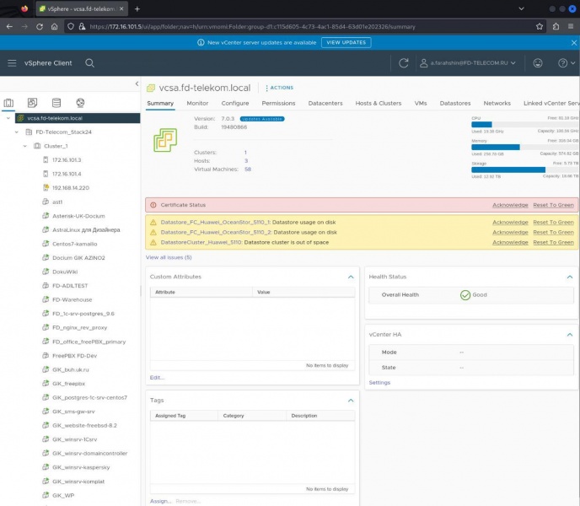Switch to the Datastores tab
Image resolution: width=580 pixels, height=506 pixels.
[x=455, y=103]
